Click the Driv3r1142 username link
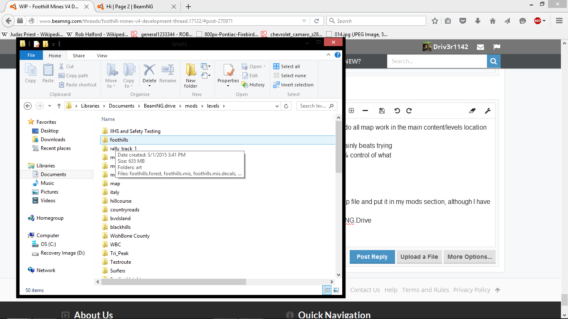The image size is (568, 319). [x=451, y=47]
